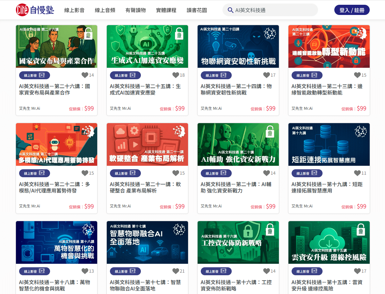The image size is (385, 294).
Task: Click heart icon on 第二十五講 card
Action: pos(176,75)
